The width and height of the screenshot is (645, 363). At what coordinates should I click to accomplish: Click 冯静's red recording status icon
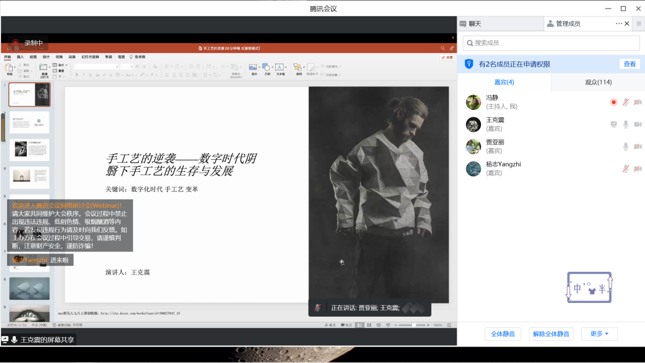click(x=613, y=102)
